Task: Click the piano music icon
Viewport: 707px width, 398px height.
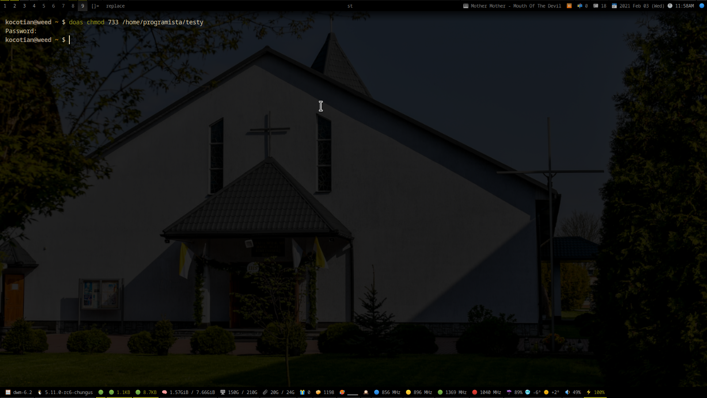Action: (x=465, y=6)
